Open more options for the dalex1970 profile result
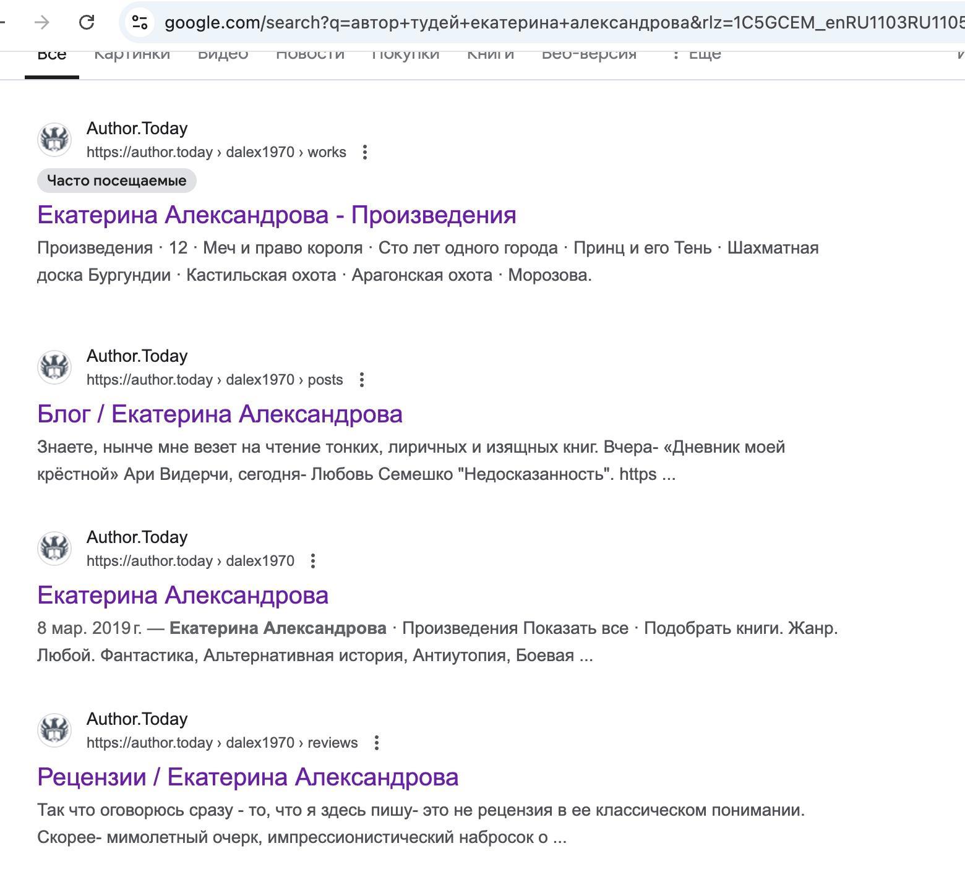Viewport: 965px width, 872px height. [313, 561]
